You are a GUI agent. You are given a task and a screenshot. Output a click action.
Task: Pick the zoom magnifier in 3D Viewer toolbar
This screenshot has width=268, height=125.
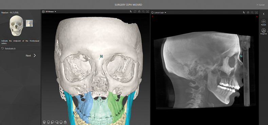point(143,12)
